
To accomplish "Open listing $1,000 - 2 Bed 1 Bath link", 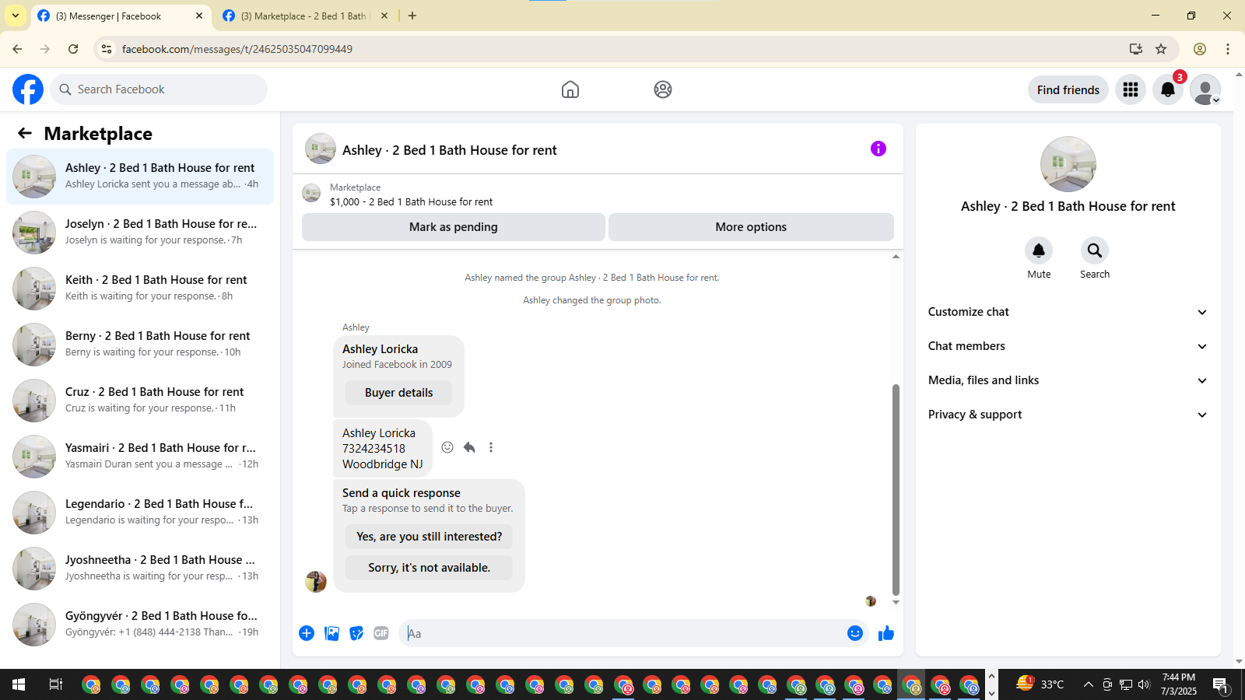I will [411, 201].
